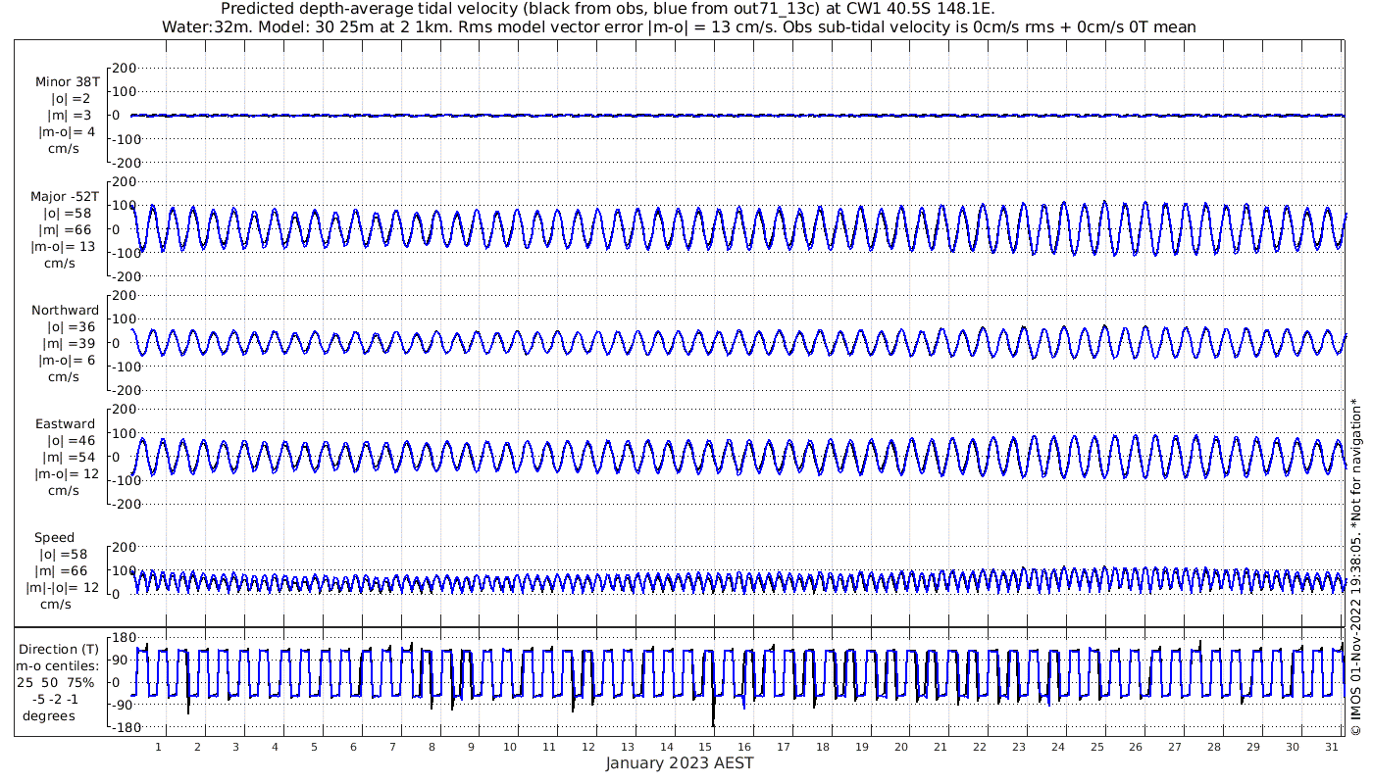
Task: Click the '|o| =2' value in Minor panel
Action: pyautogui.click(x=69, y=98)
